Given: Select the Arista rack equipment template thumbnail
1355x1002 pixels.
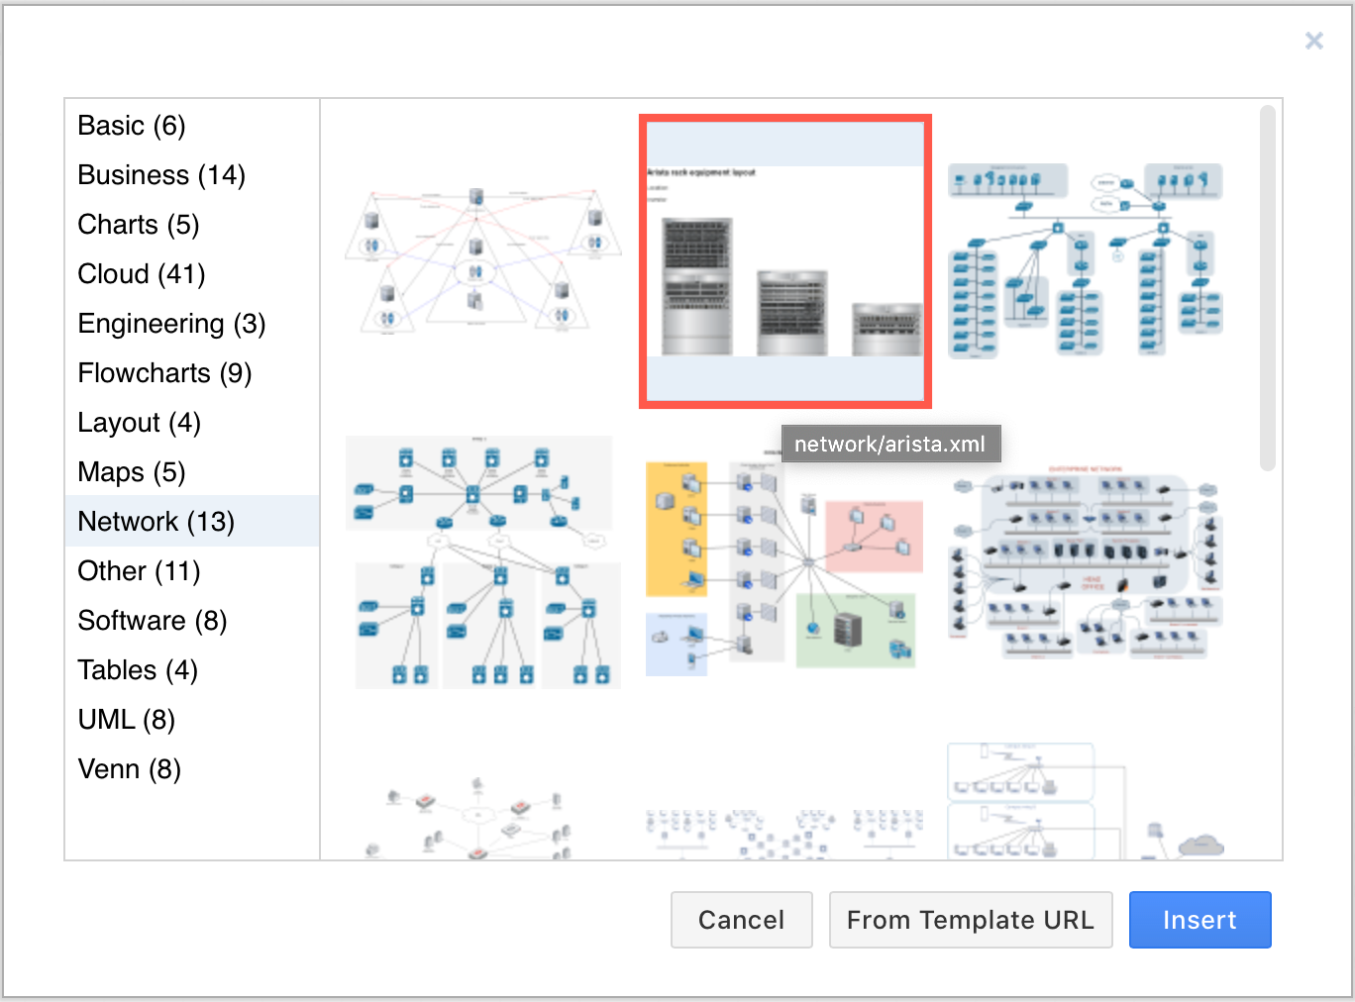Looking at the screenshot, I should point(785,261).
